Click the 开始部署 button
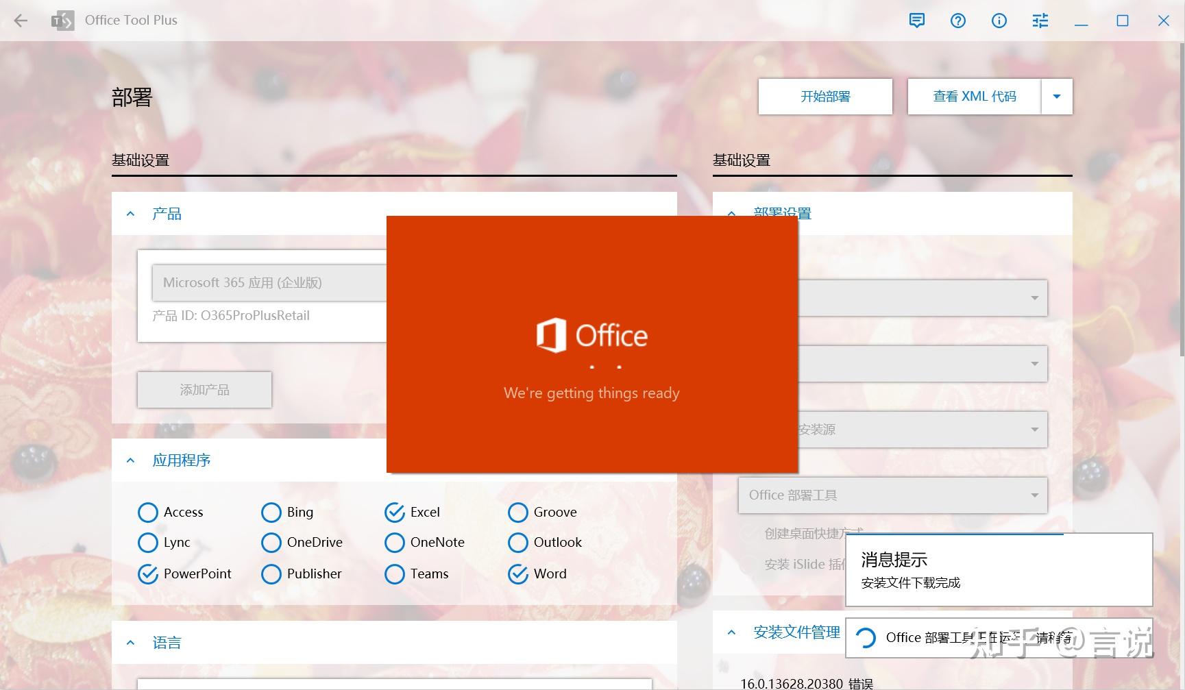The height and width of the screenshot is (690, 1185). pyautogui.click(x=824, y=96)
